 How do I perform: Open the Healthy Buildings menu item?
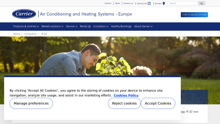pyautogui.click(x=121, y=26)
